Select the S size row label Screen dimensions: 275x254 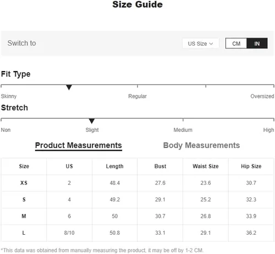(24, 200)
